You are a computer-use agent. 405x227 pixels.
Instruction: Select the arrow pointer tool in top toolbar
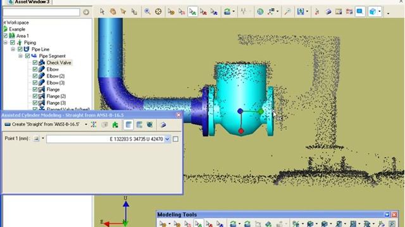(103, 11)
